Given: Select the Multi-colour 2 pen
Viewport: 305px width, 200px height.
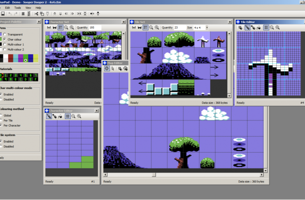Looking at the screenshot, I should pyautogui.click(x=5, y=49).
